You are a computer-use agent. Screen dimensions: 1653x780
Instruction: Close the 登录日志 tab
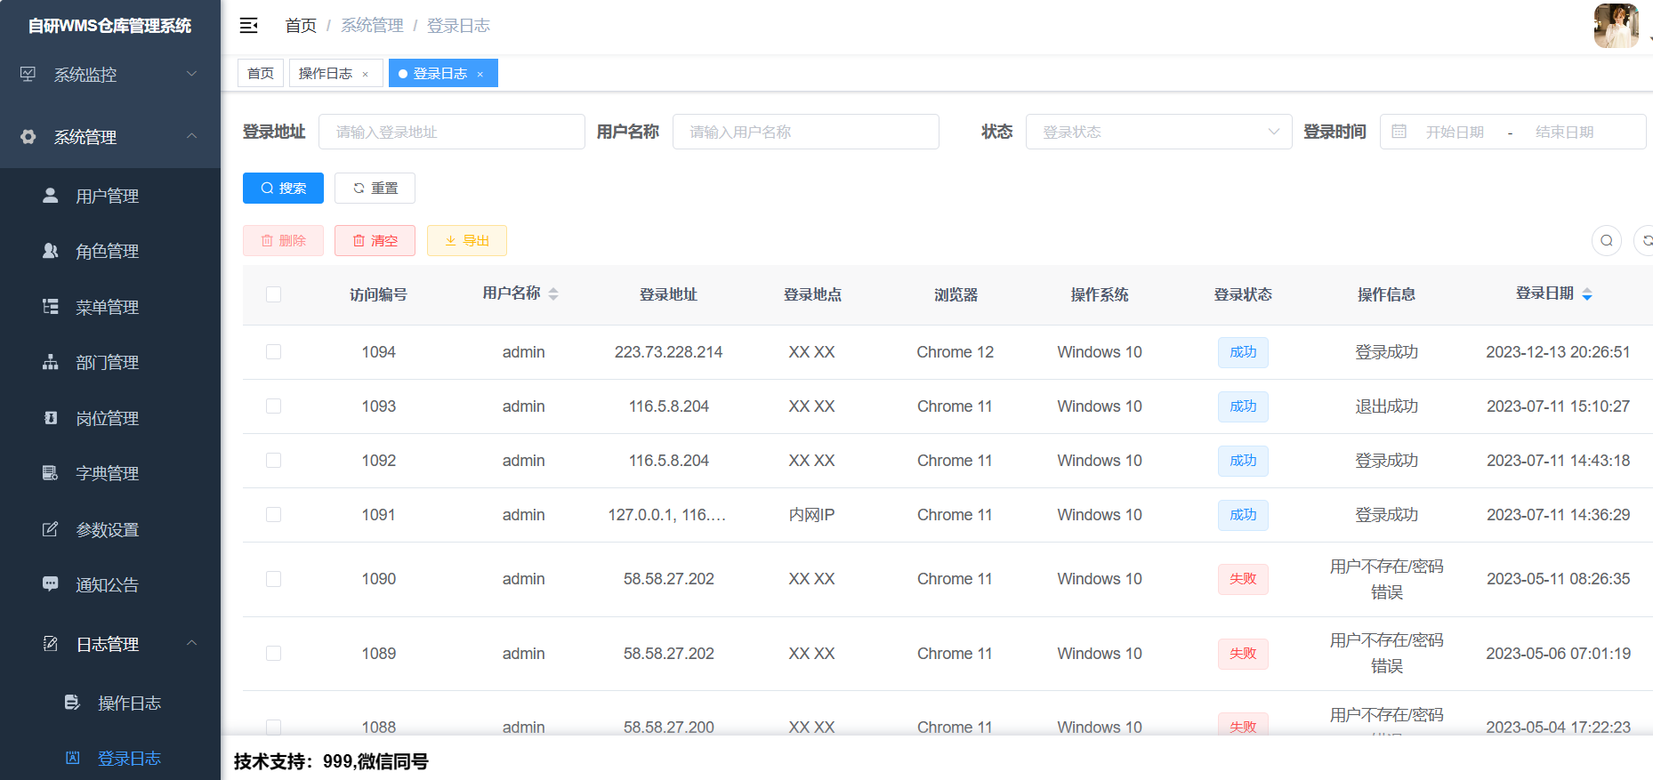(480, 74)
